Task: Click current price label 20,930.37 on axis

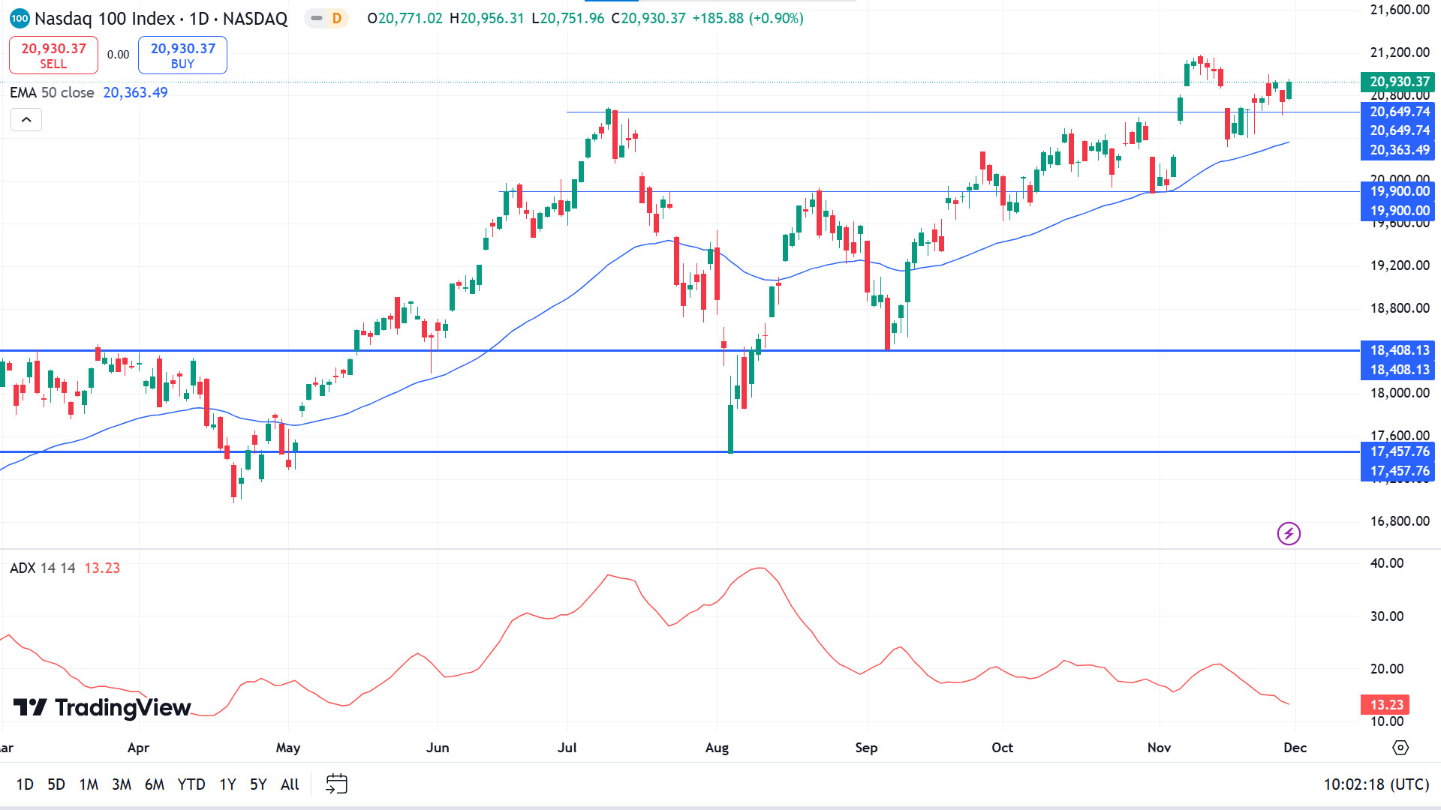Action: 1397,82
